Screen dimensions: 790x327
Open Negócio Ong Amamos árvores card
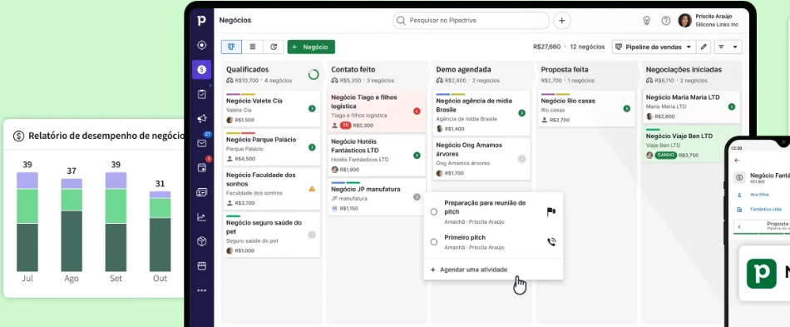[x=481, y=159]
